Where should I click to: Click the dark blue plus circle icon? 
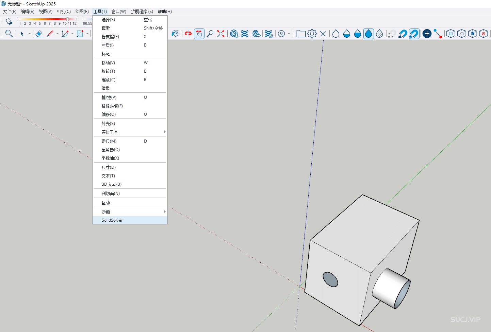pos(427,34)
